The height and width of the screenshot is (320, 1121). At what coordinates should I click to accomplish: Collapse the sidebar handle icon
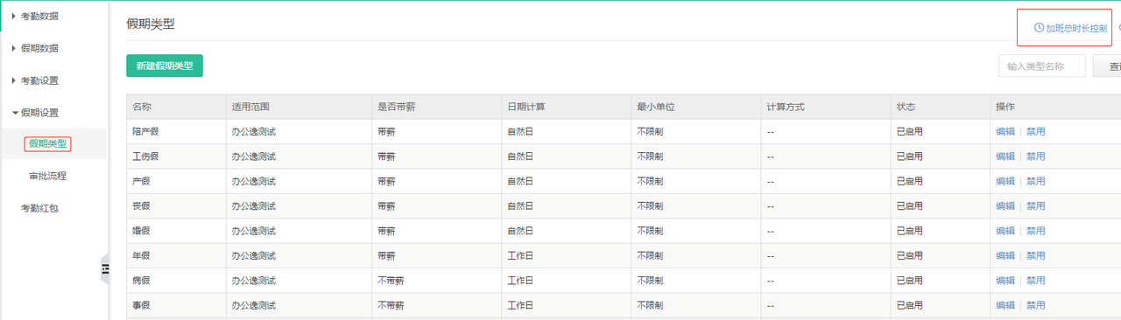[x=104, y=269]
